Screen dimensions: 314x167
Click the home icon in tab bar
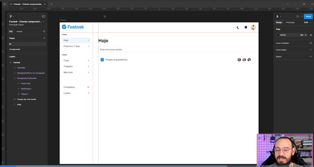pos(5,4)
